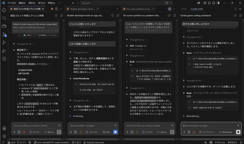The height and width of the screenshot is (144, 244).
Task: Open errors and warnings count in status bar
Action: [76, 142]
